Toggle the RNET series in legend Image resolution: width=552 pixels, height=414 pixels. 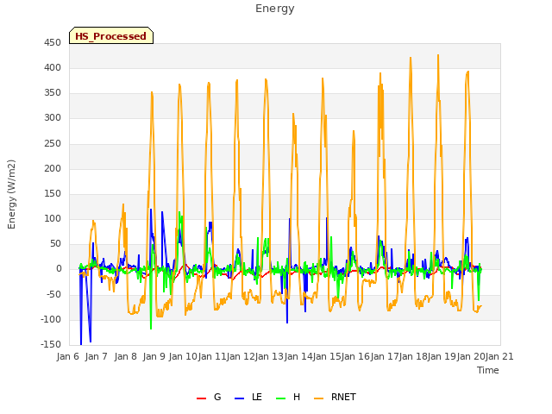pos(335,398)
